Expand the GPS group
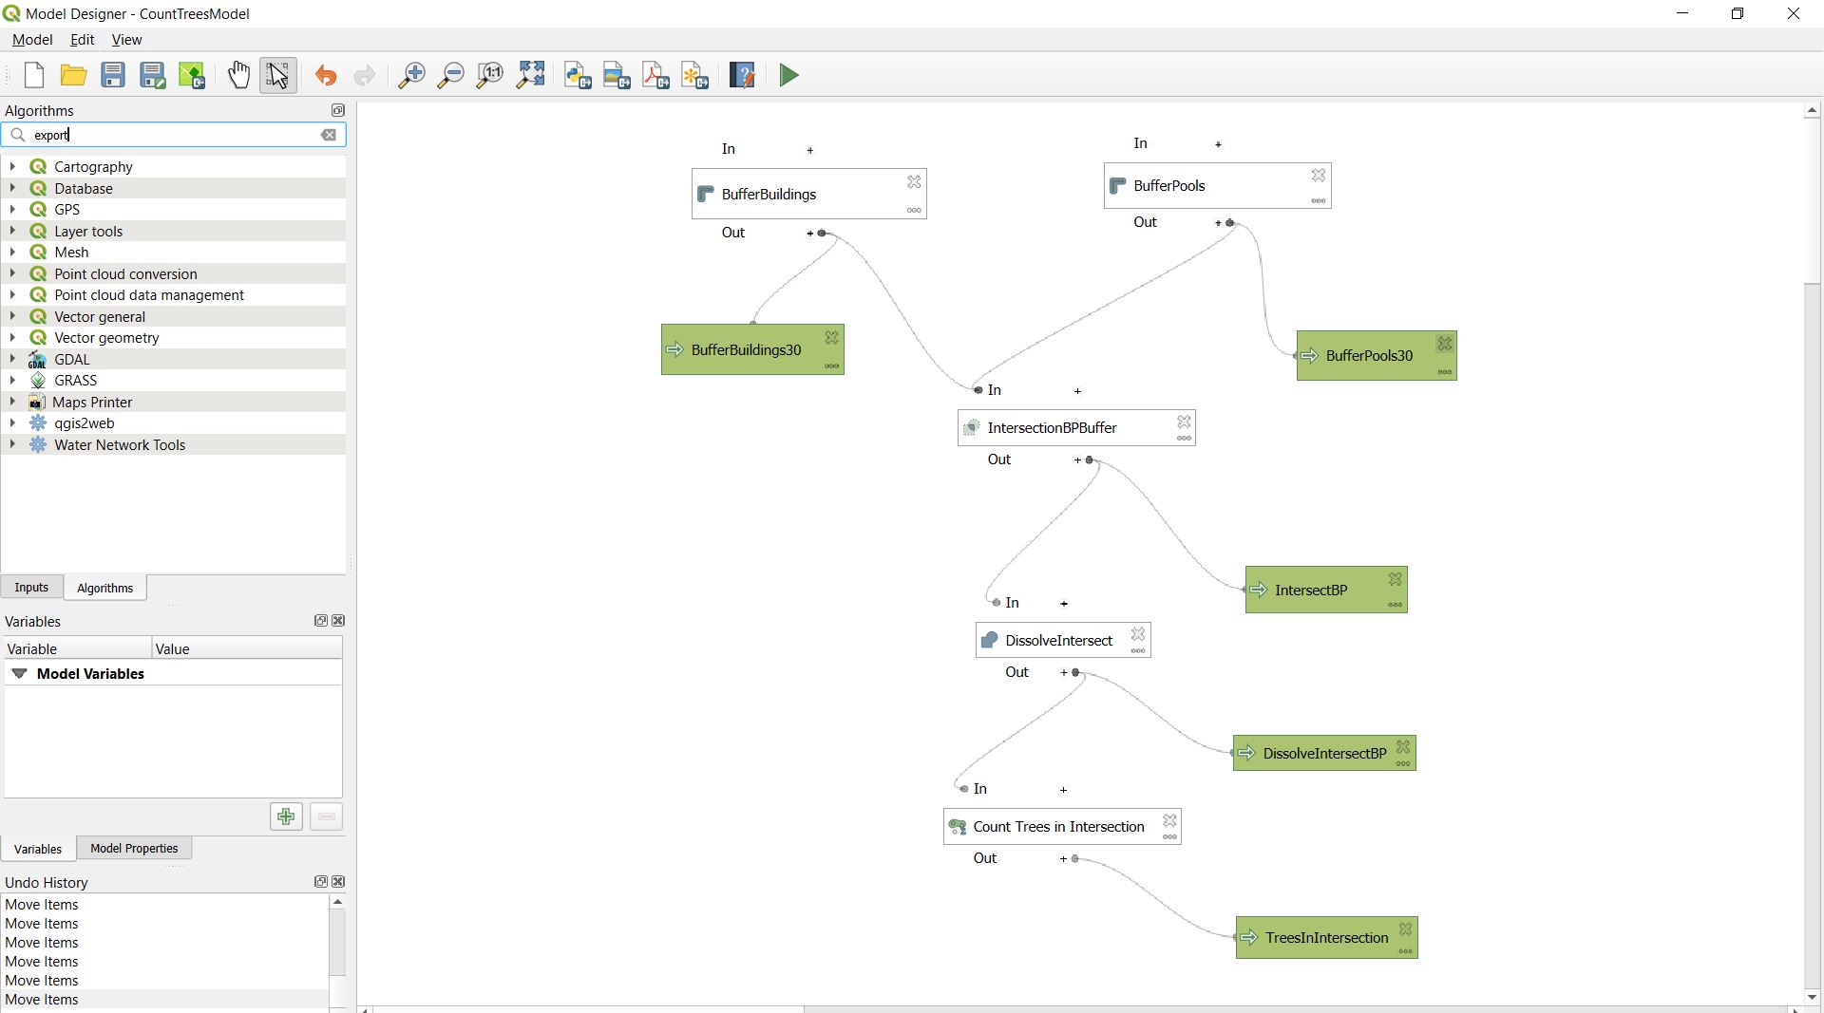Screen dimensions: 1824x1013 (12, 209)
